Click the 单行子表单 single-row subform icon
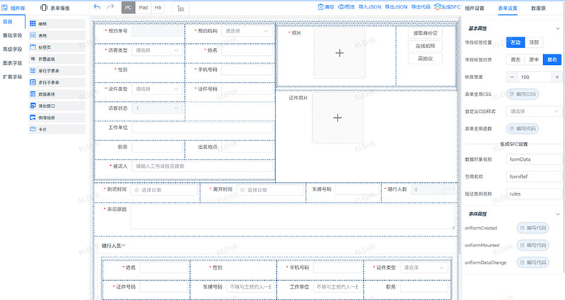This screenshot has height=300, width=565. [32, 71]
